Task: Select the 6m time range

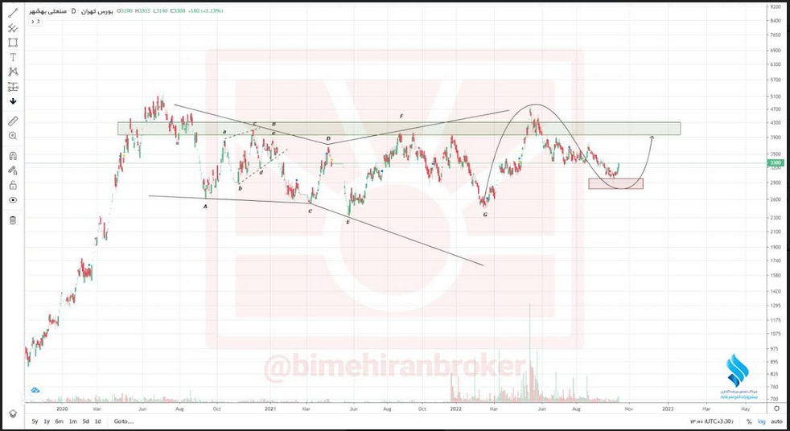Action: [60, 421]
